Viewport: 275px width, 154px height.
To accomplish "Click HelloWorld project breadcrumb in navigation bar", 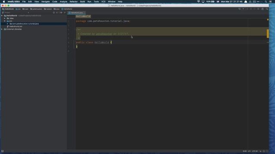I will pos(8,9).
